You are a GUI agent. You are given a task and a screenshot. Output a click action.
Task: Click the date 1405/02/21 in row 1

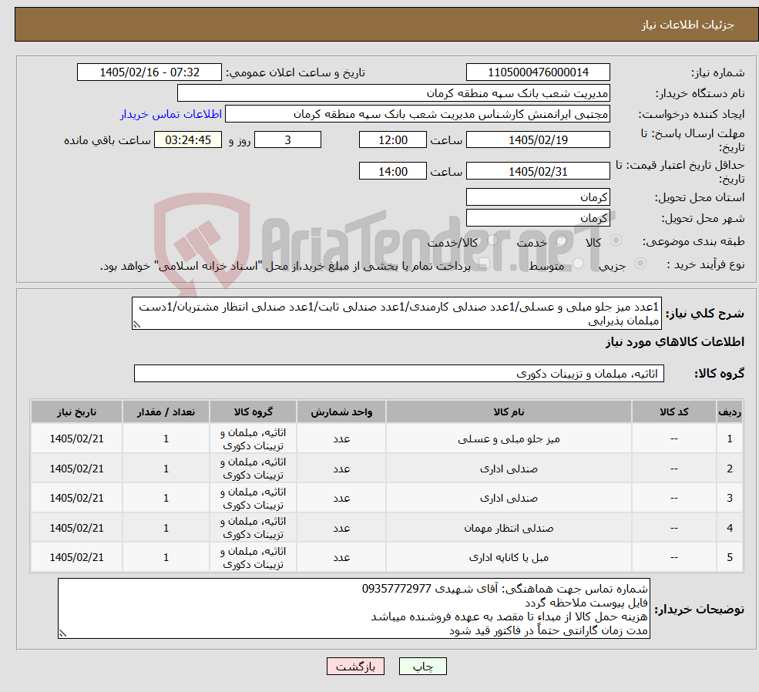tap(76, 439)
